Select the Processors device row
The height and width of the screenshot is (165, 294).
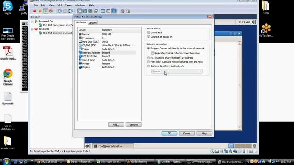pyautogui.click(x=107, y=38)
